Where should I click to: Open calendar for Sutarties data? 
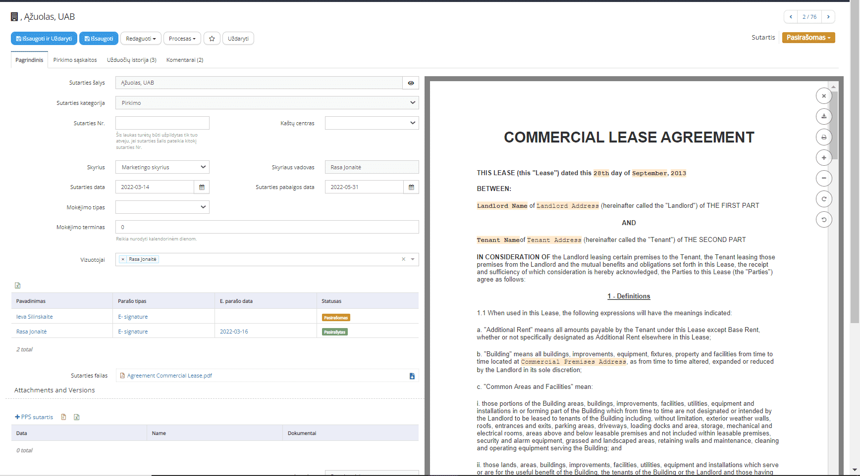(x=202, y=187)
